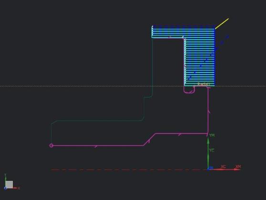Select the YM axis label
This screenshot has width=266, height=200.
[212, 135]
